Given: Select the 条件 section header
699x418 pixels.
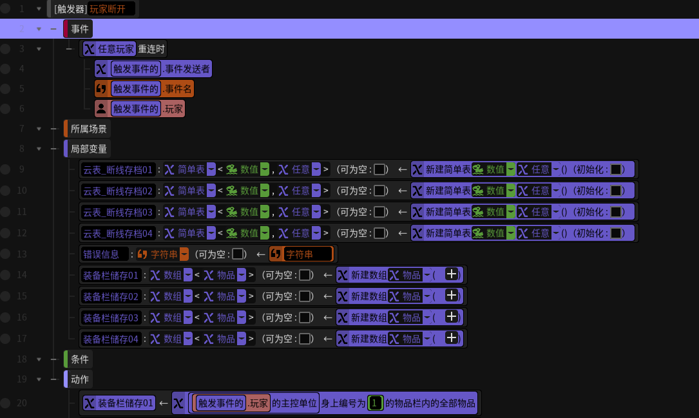Looking at the screenshot, I should 79,359.
